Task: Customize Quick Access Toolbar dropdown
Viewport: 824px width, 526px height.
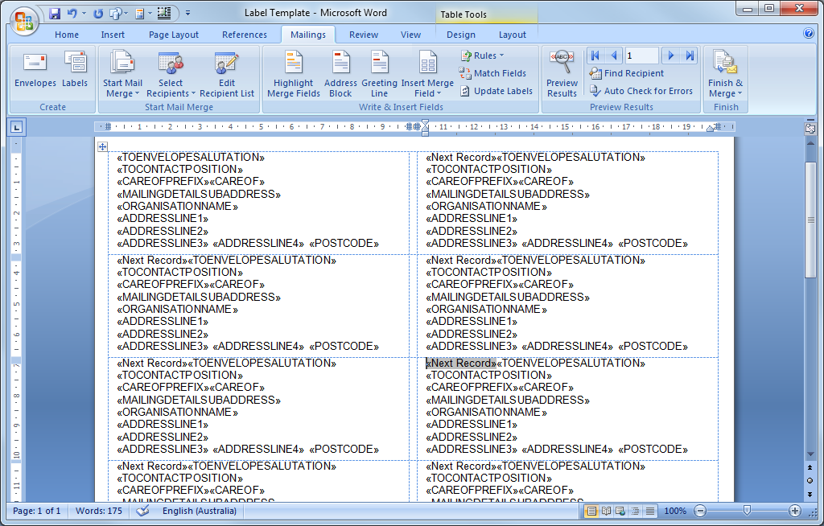Action: (187, 13)
